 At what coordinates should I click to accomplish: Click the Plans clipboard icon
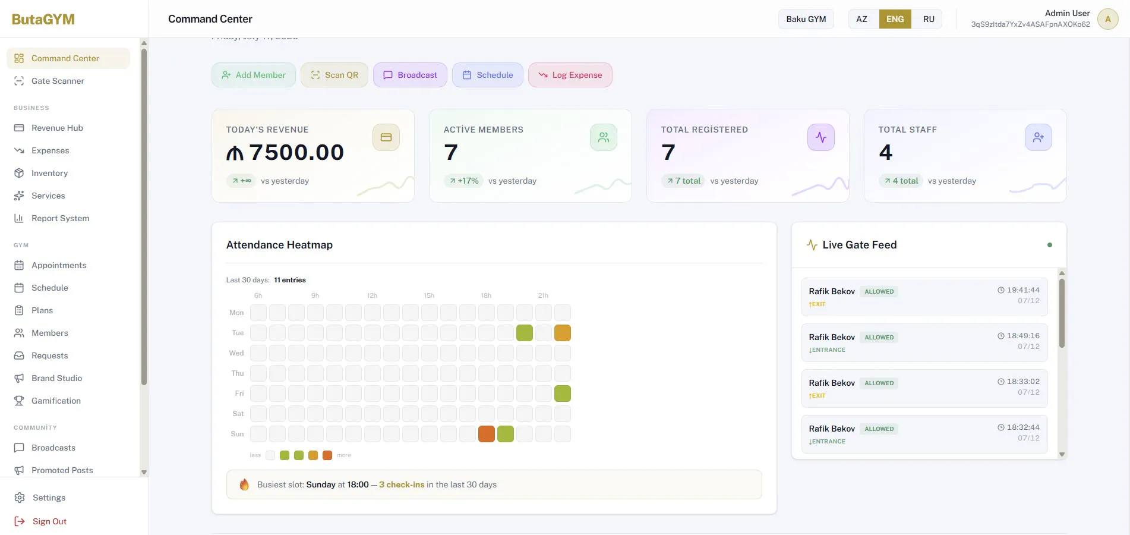pos(19,310)
